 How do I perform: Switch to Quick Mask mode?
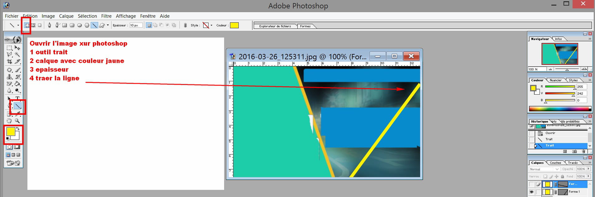point(17,147)
